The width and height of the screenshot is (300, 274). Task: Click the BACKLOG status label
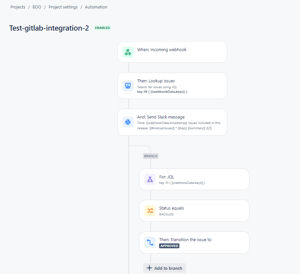167,214
